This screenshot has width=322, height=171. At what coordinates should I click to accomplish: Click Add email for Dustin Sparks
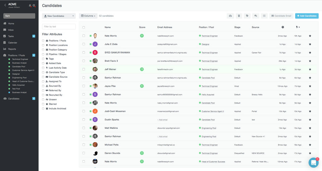(x=163, y=120)
